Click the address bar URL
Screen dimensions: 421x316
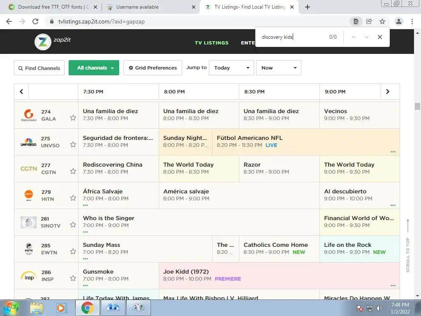click(x=101, y=21)
